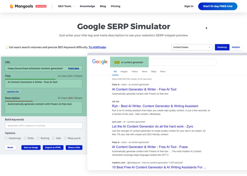Open the Rytr Best AI Writer result
The width and height of the screenshot is (247, 176).
(155, 106)
